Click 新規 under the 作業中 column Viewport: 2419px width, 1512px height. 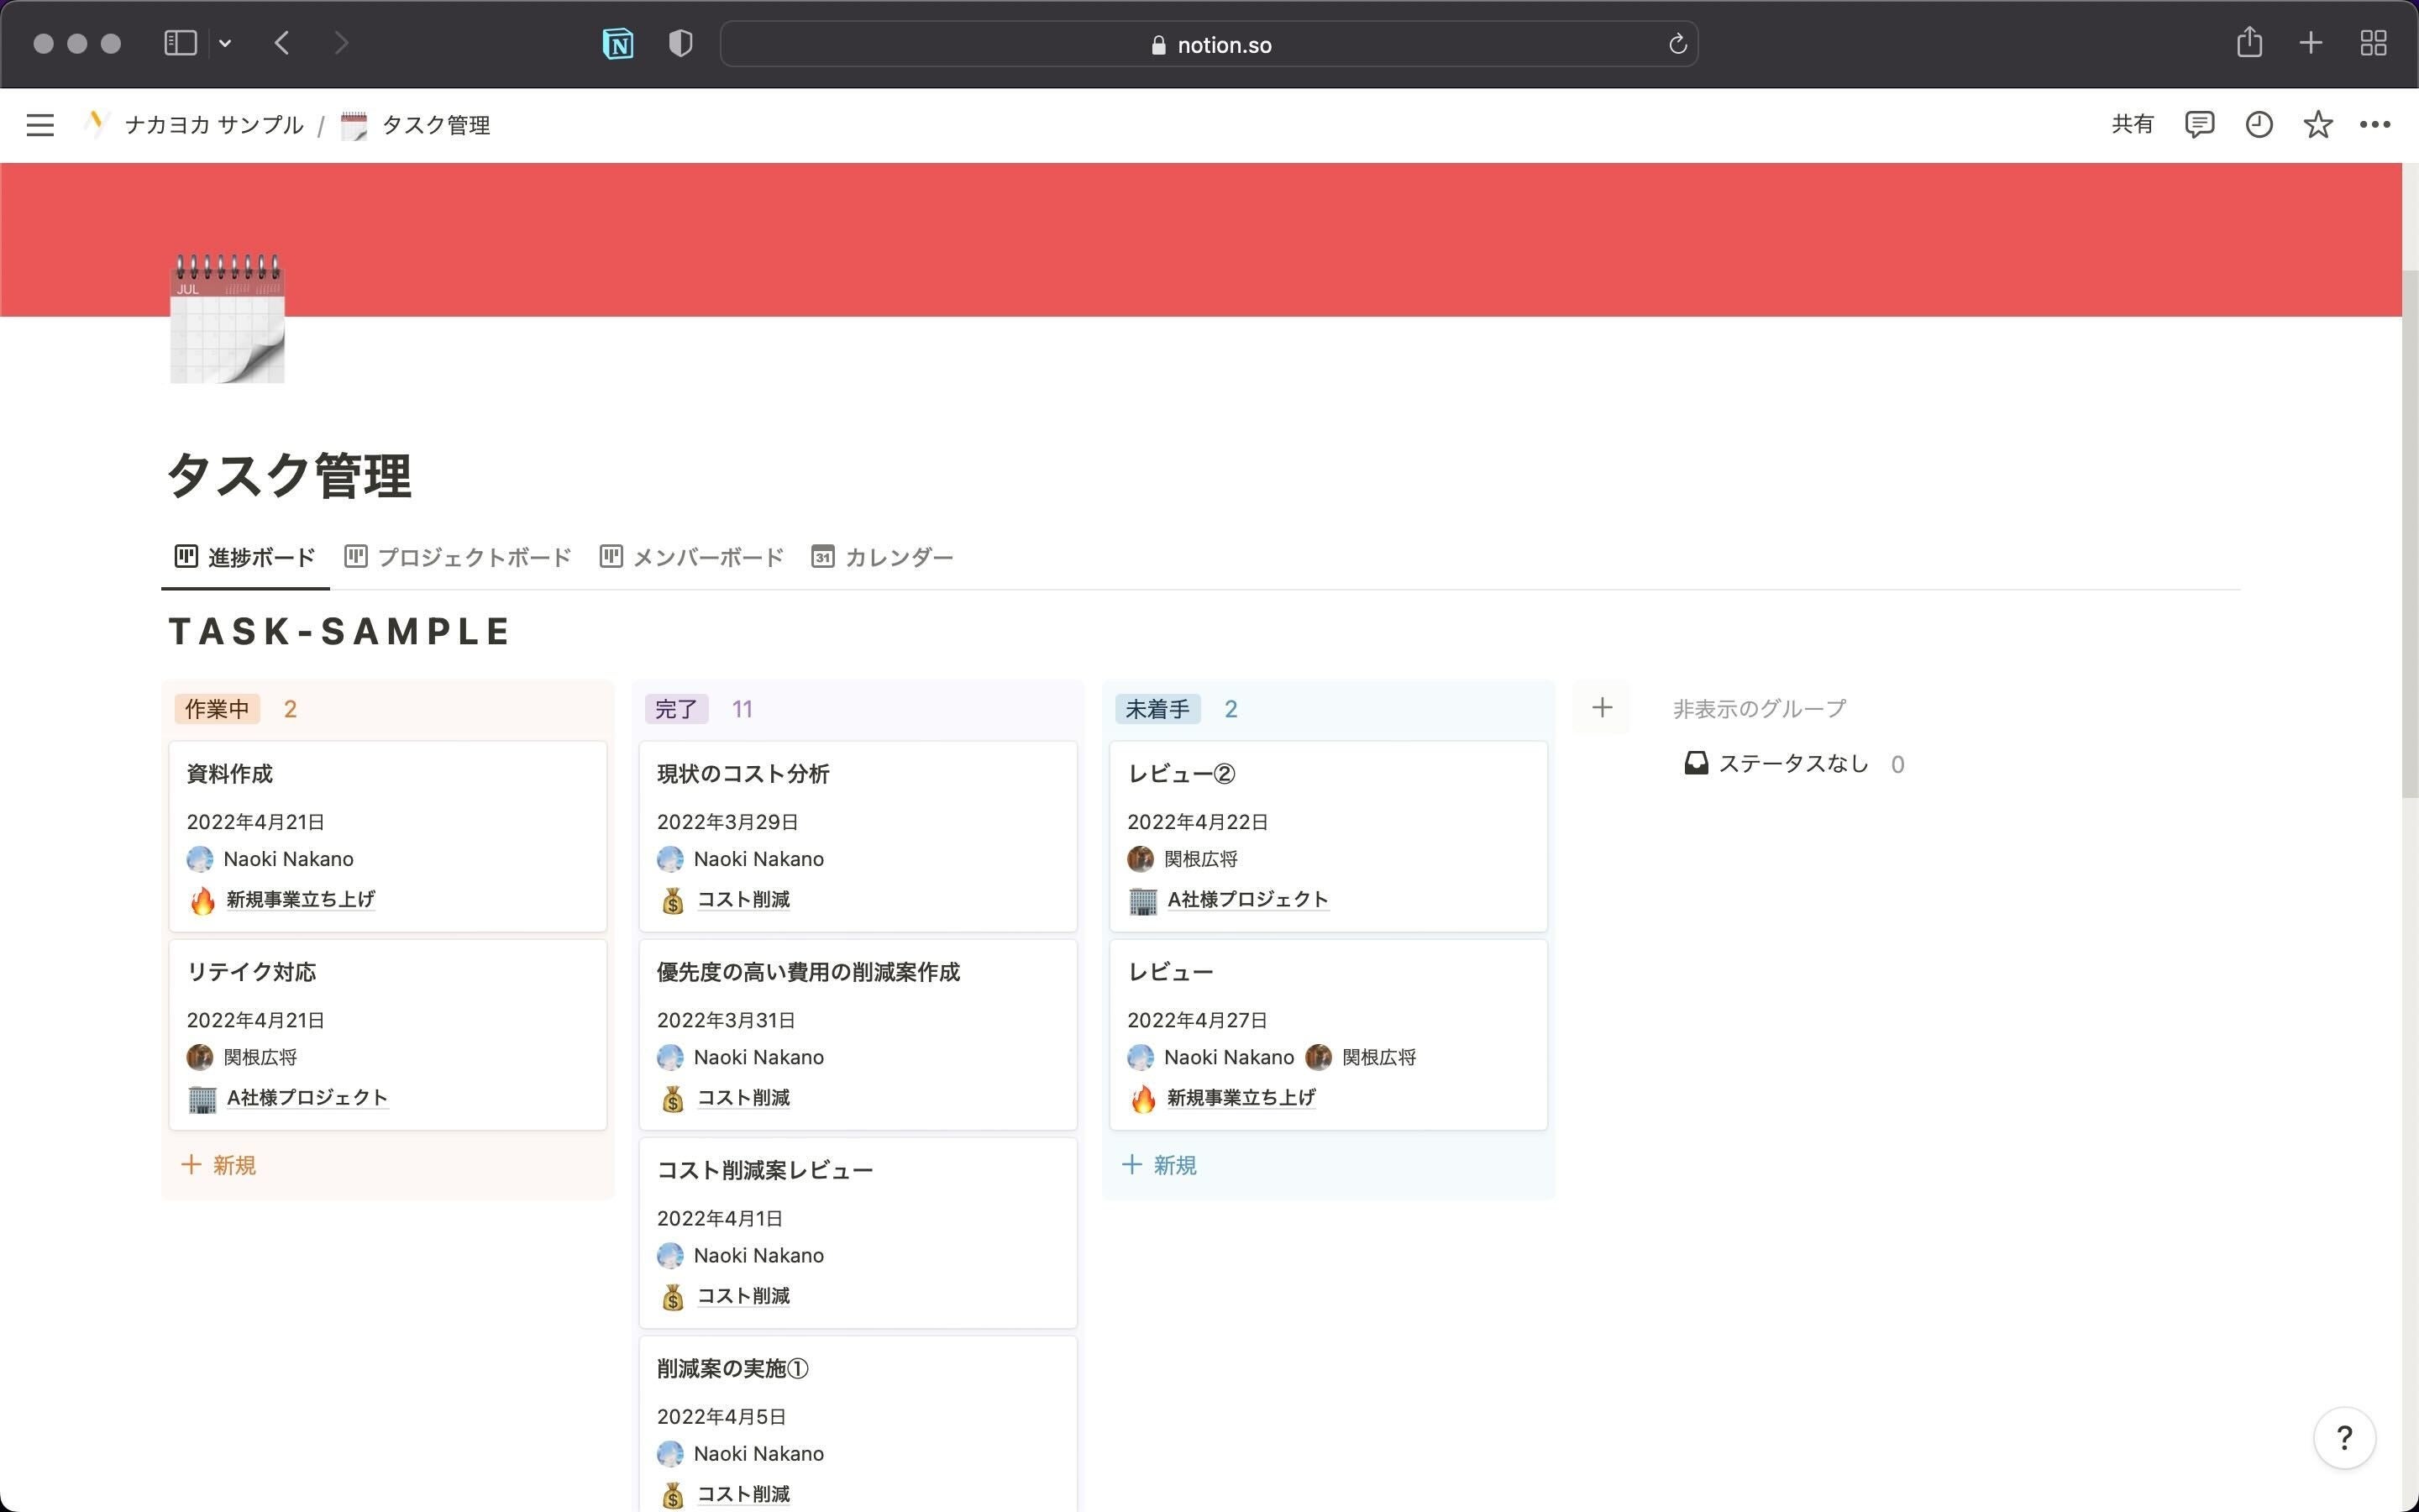click(220, 1165)
